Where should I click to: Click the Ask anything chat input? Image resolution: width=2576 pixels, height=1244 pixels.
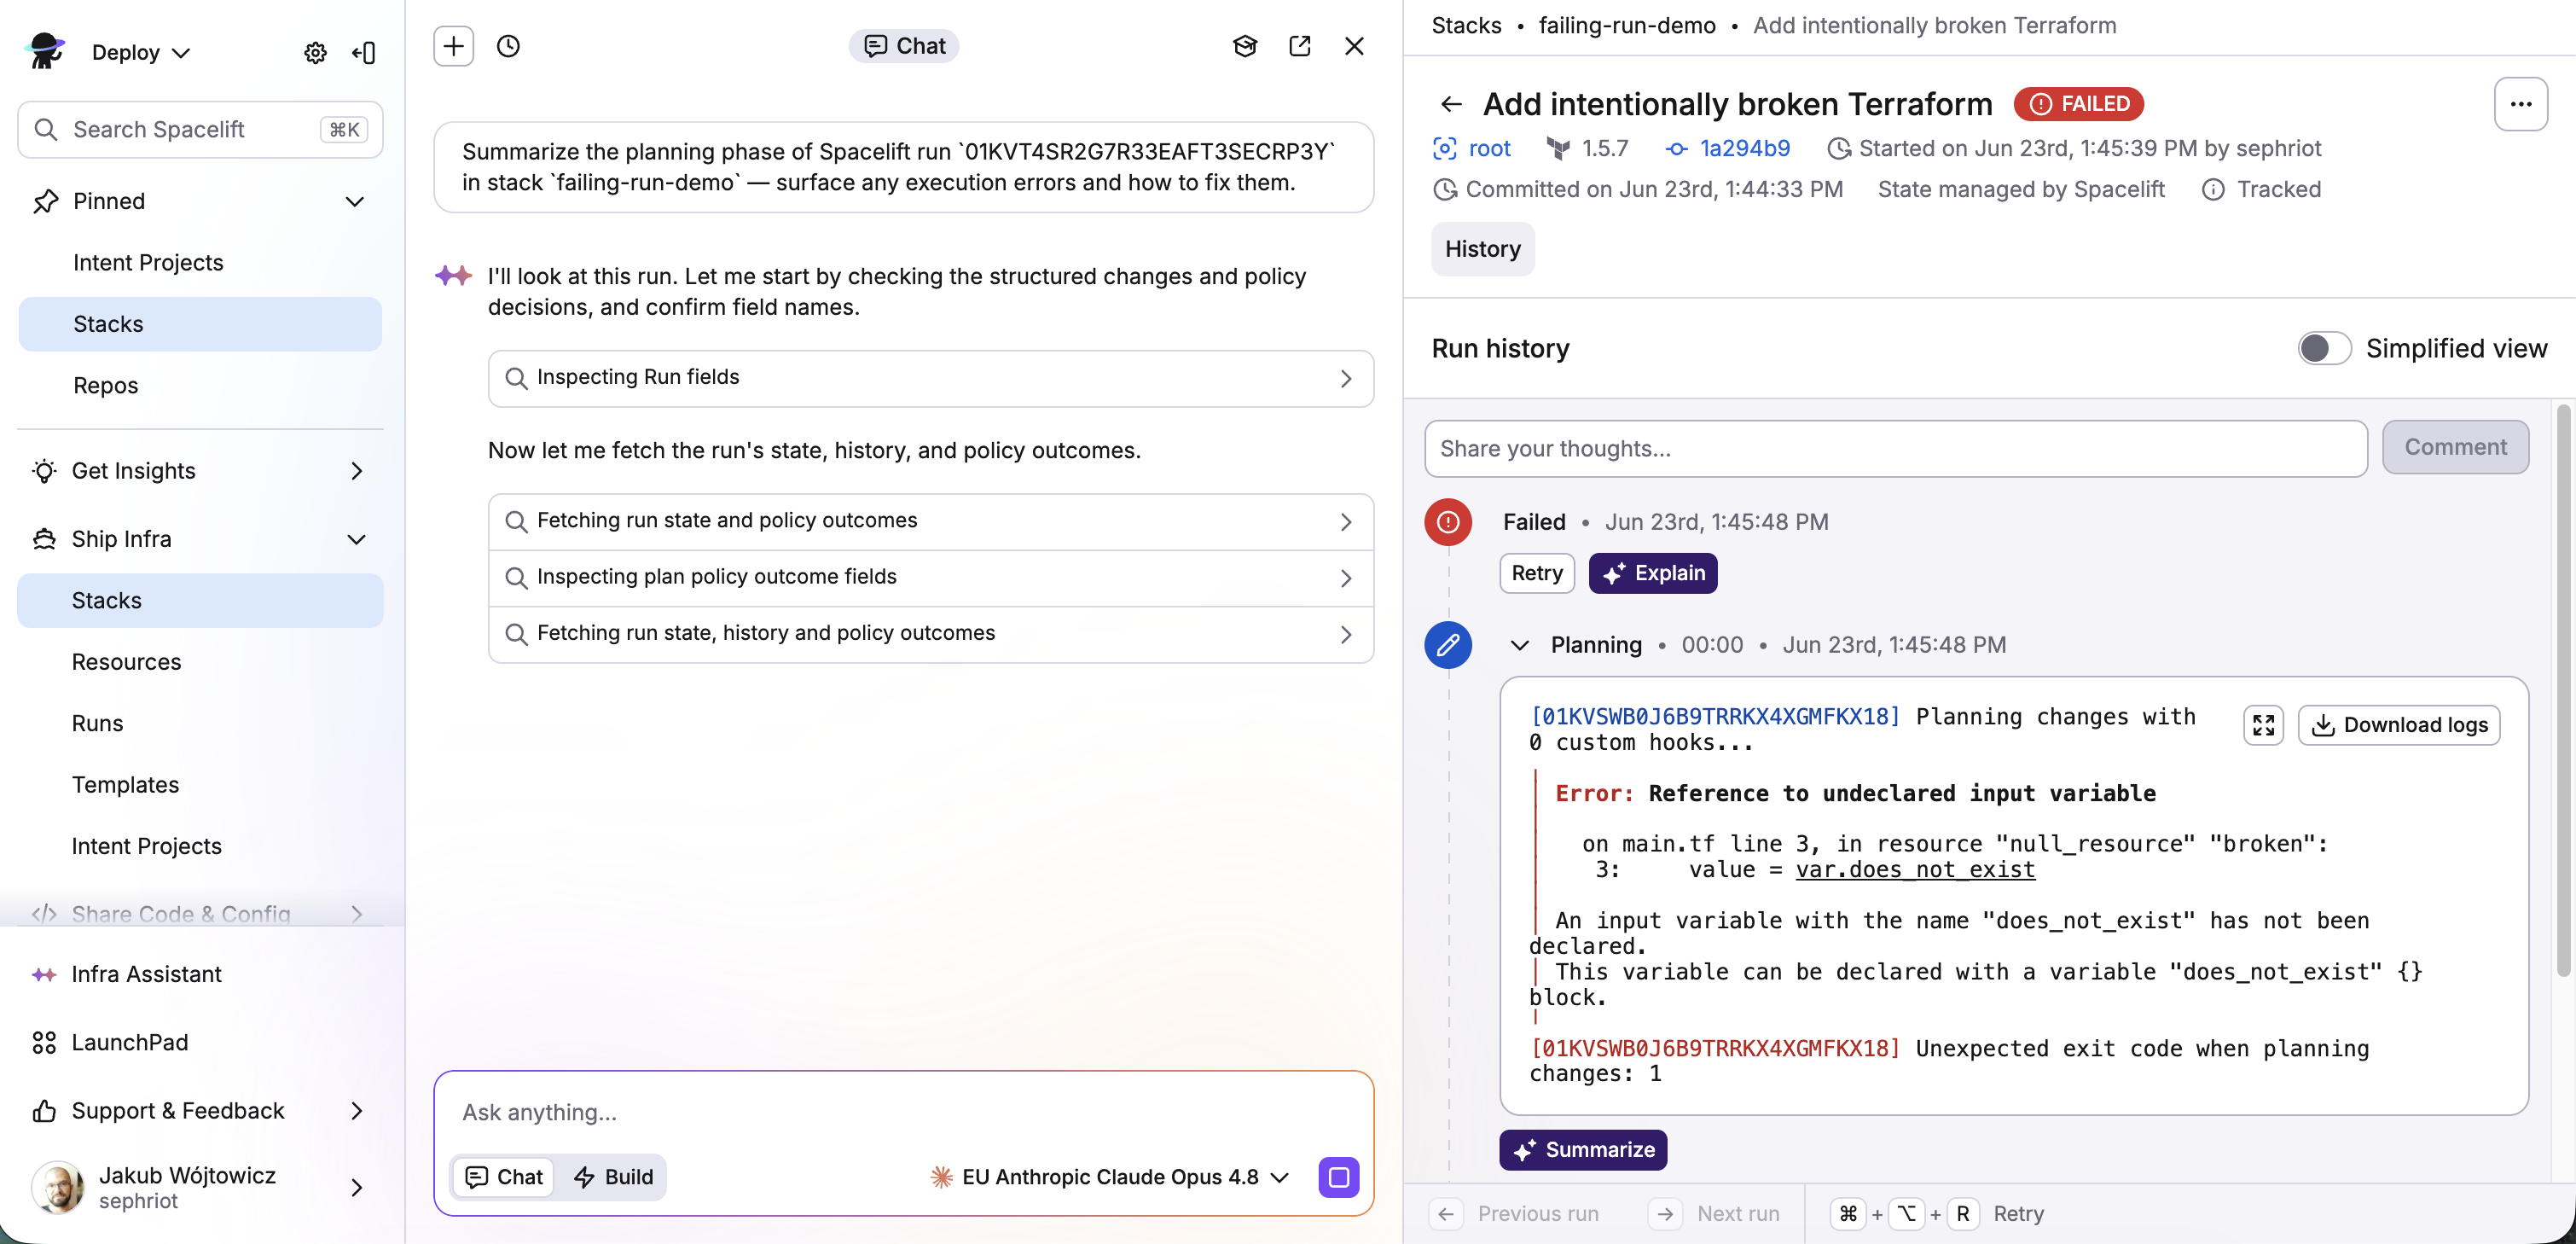904,1112
